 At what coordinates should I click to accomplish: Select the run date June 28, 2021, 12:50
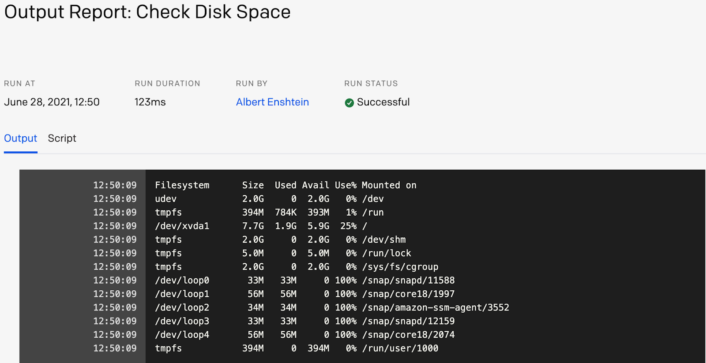click(x=52, y=102)
